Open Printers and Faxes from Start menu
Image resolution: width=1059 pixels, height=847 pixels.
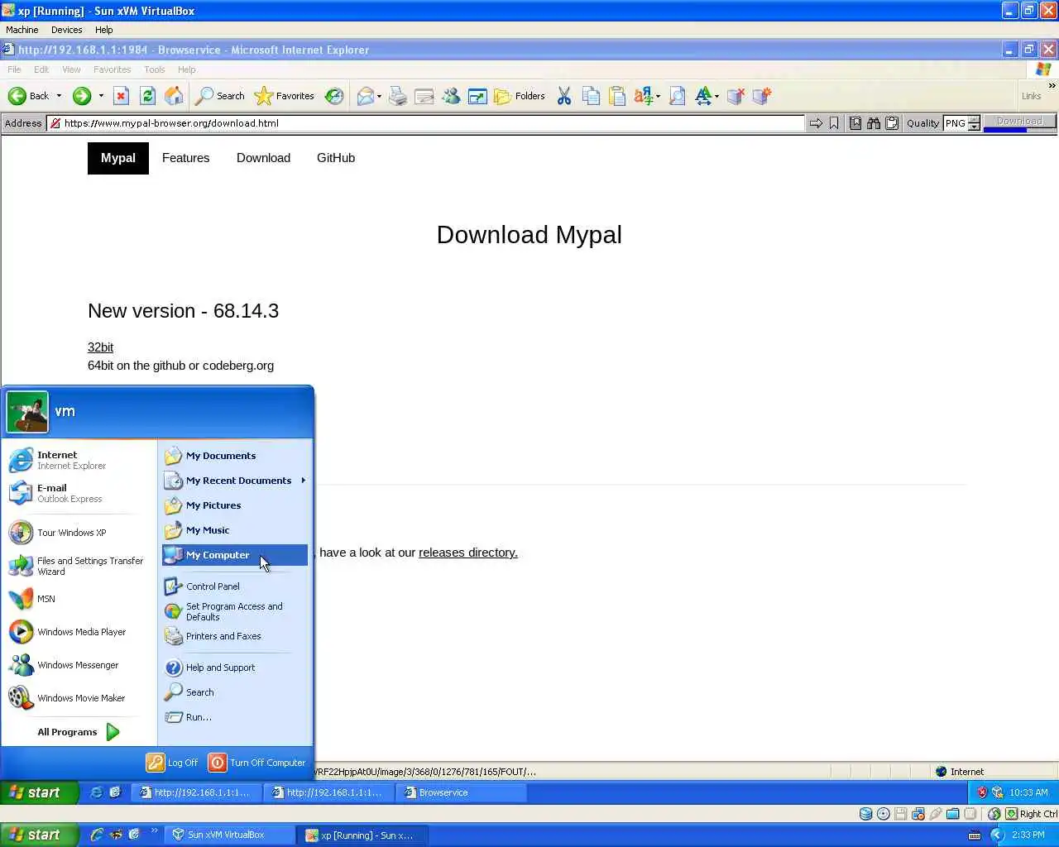[x=235, y=636]
